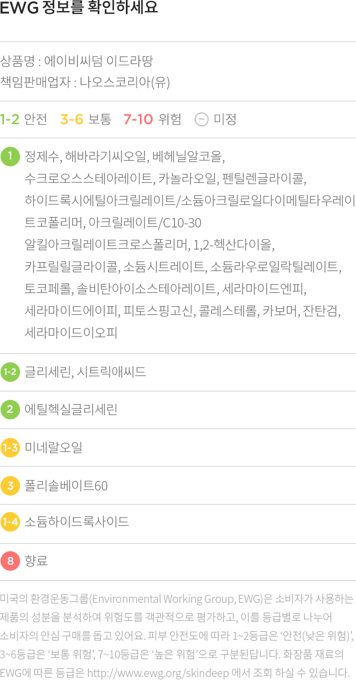Click the 향료 ingredient text

coord(36,561)
